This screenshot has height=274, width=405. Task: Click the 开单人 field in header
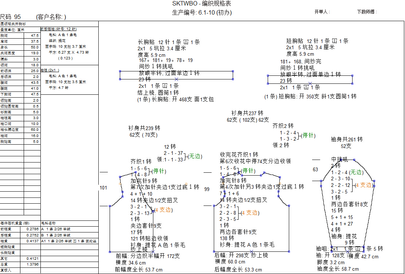322,12
